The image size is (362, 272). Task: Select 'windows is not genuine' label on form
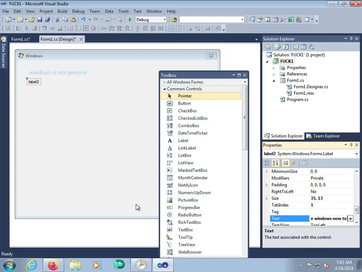58,72
